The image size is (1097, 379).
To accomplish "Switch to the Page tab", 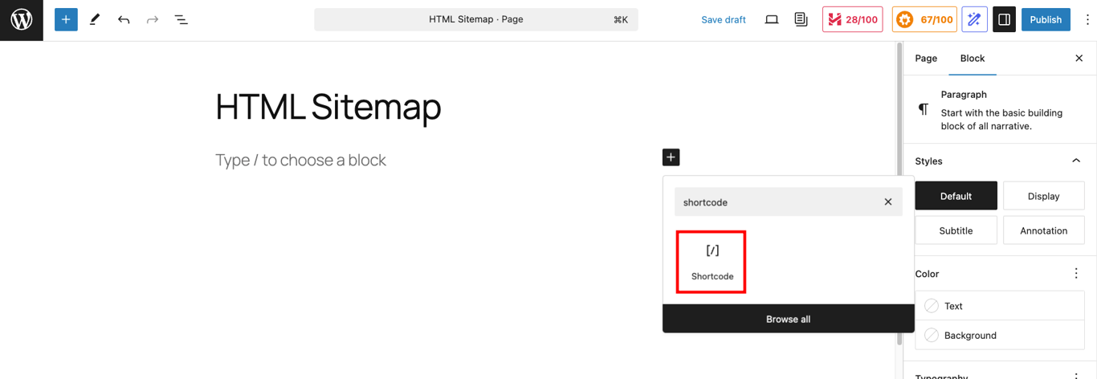I will pyautogui.click(x=926, y=59).
